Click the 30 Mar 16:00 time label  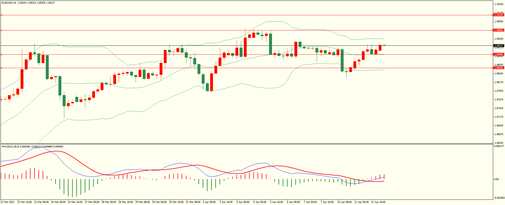(x=176, y=202)
